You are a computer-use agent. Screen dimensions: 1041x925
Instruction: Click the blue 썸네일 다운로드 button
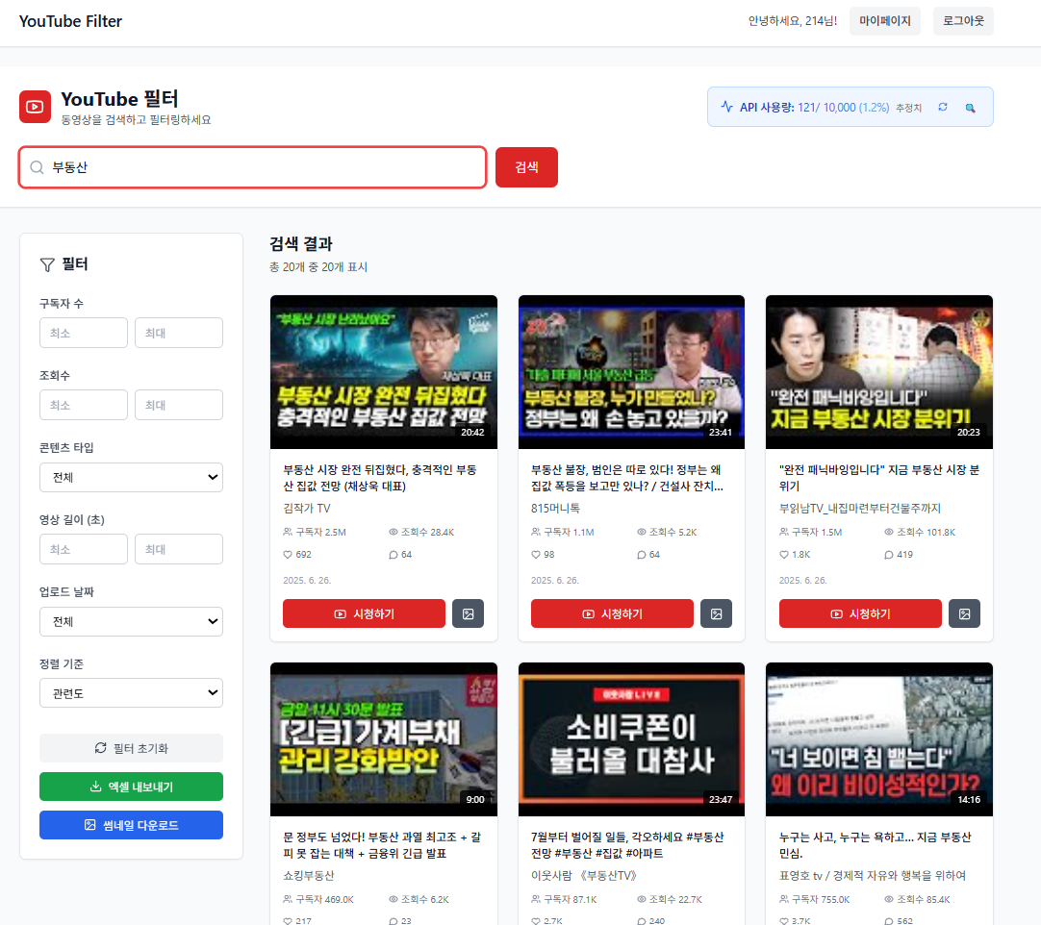coord(131,825)
